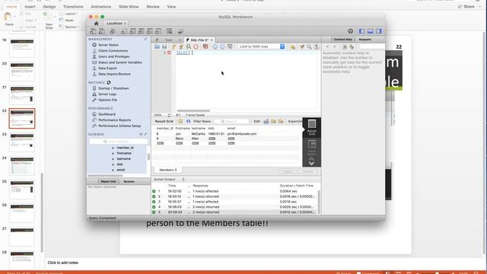Open PowerPoint Design ribbon tab
The height and width of the screenshot is (274, 487).
click(49, 7)
